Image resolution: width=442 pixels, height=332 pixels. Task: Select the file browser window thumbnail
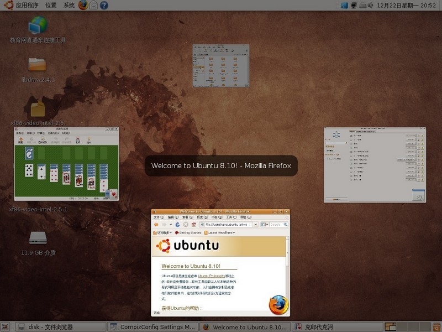pyautogui.click(x=221, y=66)
